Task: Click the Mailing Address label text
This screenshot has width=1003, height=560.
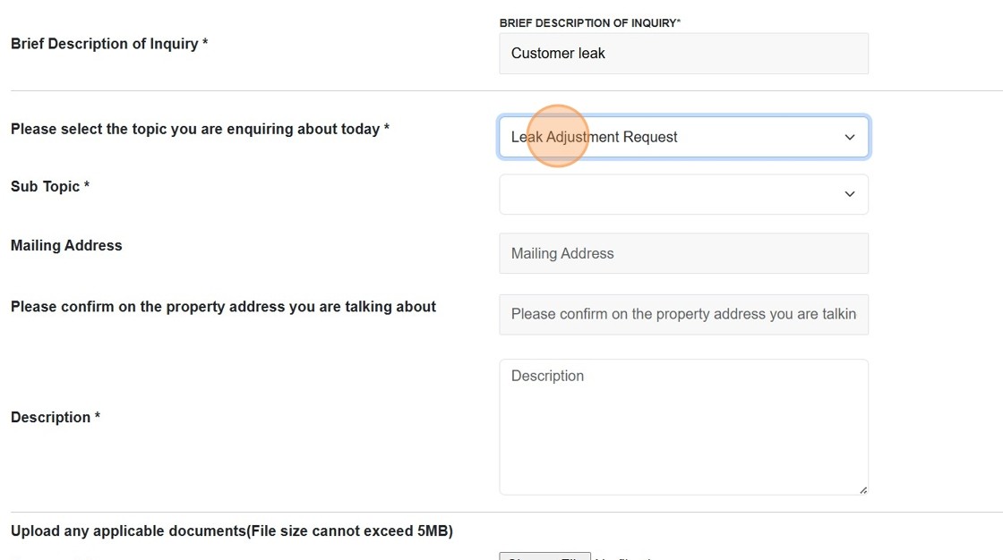Action: coord(66,245)
